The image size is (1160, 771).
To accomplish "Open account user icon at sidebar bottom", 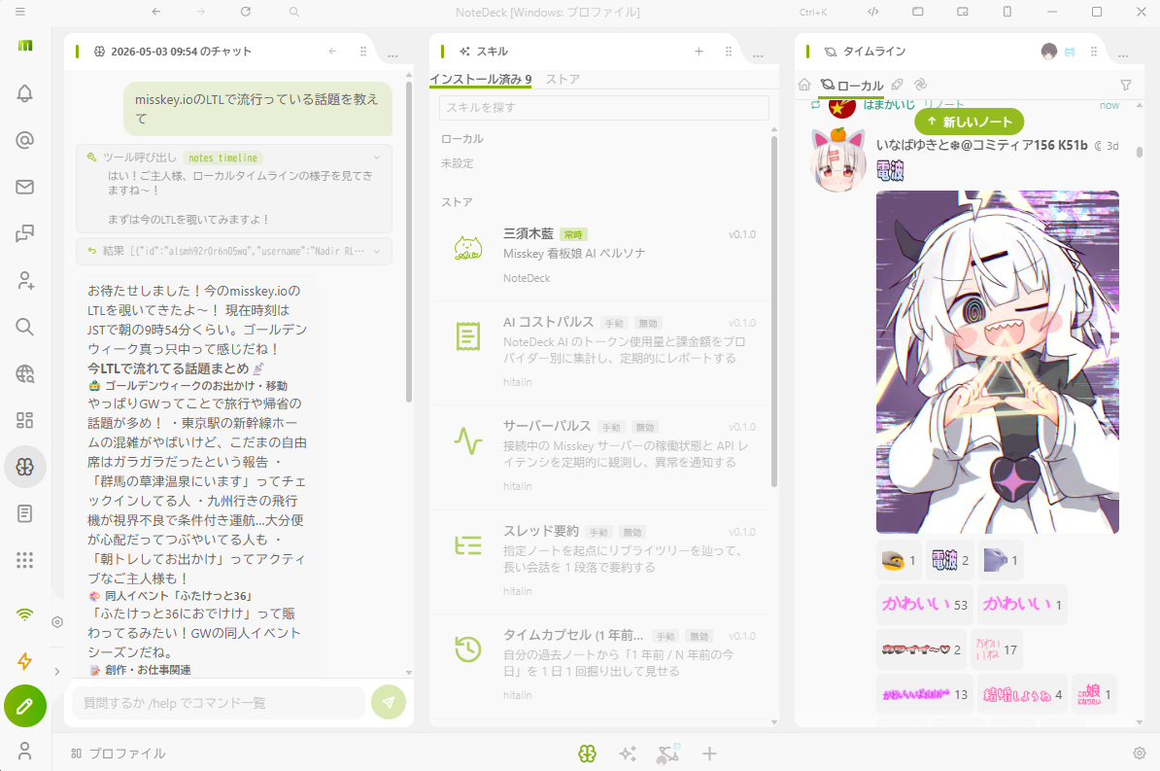I will click(x=24, y=751).
